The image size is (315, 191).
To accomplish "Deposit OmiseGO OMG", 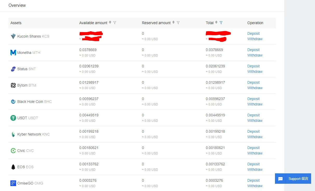I will pos(253,180).
